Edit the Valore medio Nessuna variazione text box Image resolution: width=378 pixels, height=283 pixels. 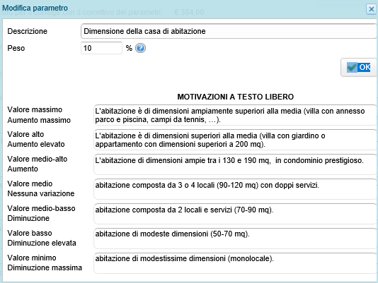click(x=235, y=189)
